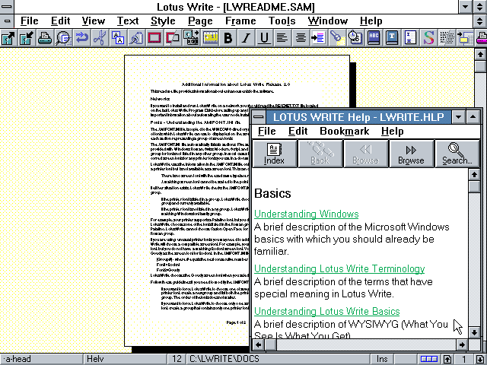Open the Understanding Windows help link

click(306, 214)
